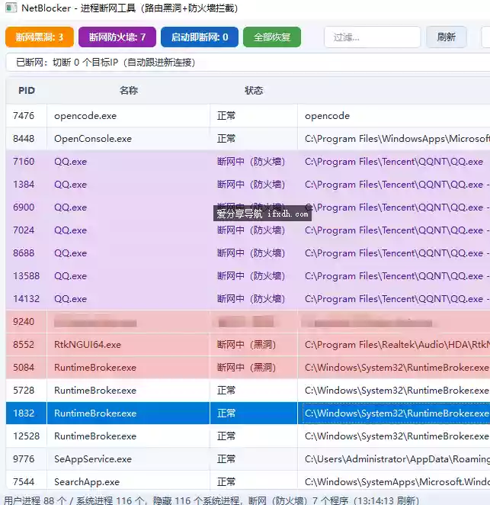
Task: Click 正常 status of opencode.exe
Action: (226, 116)
